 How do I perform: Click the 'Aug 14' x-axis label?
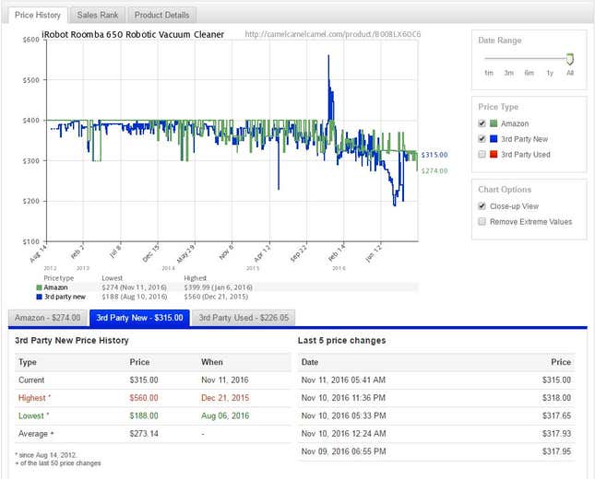click(38, 253)
